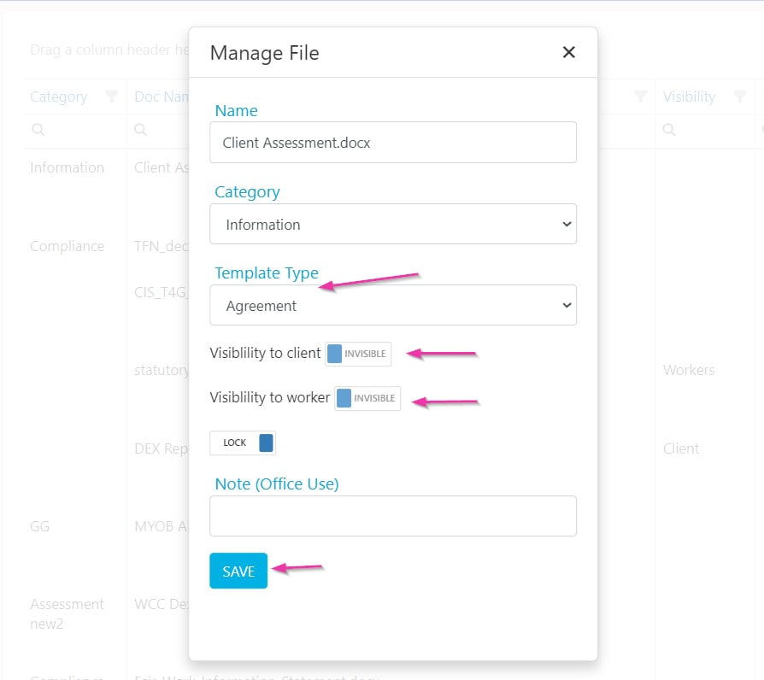The image size is (764, 680).
Task: Click the CIS_T4G document row
Action: (162, 292)
